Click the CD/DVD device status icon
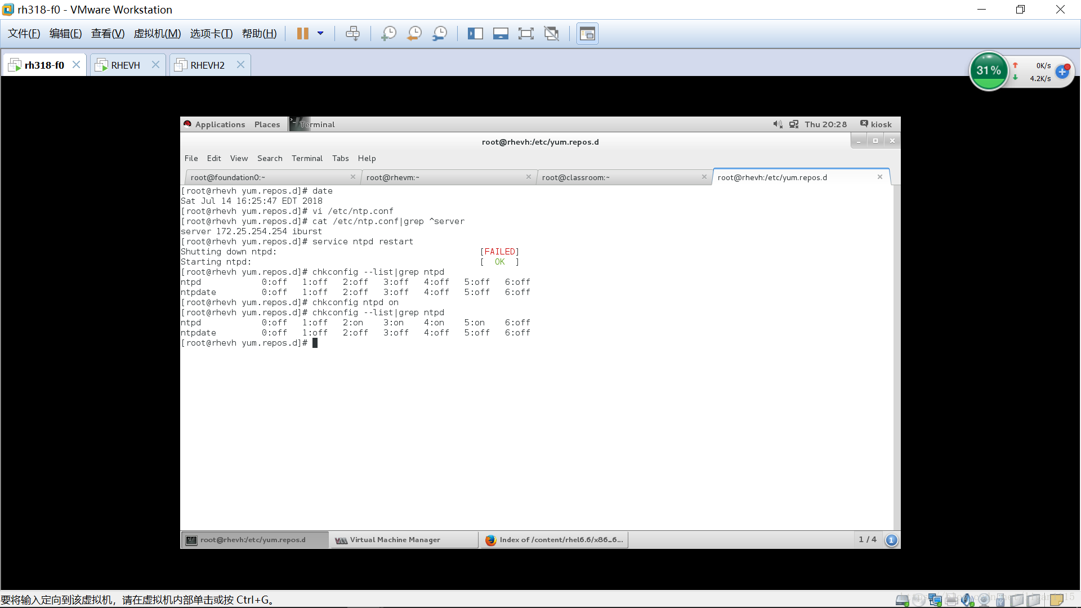 point(919,600)
